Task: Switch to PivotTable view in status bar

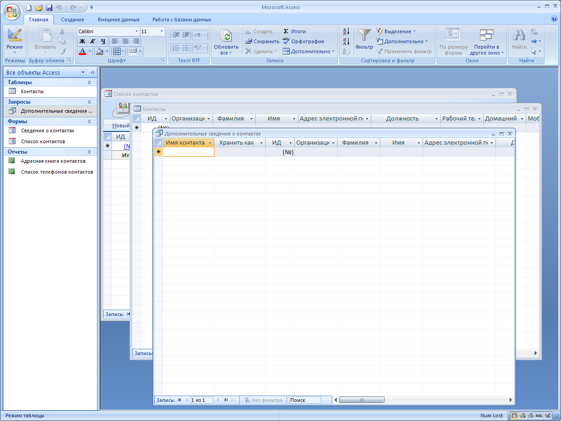Action: (523, 416)
